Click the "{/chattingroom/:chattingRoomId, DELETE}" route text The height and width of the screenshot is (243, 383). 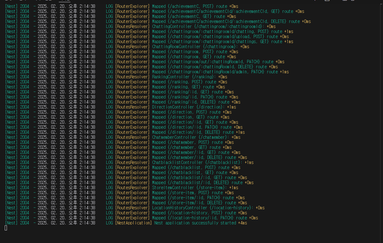211,67
